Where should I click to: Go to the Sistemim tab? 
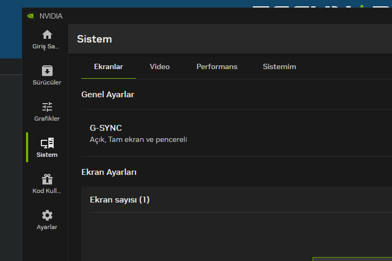pos(279,67)
